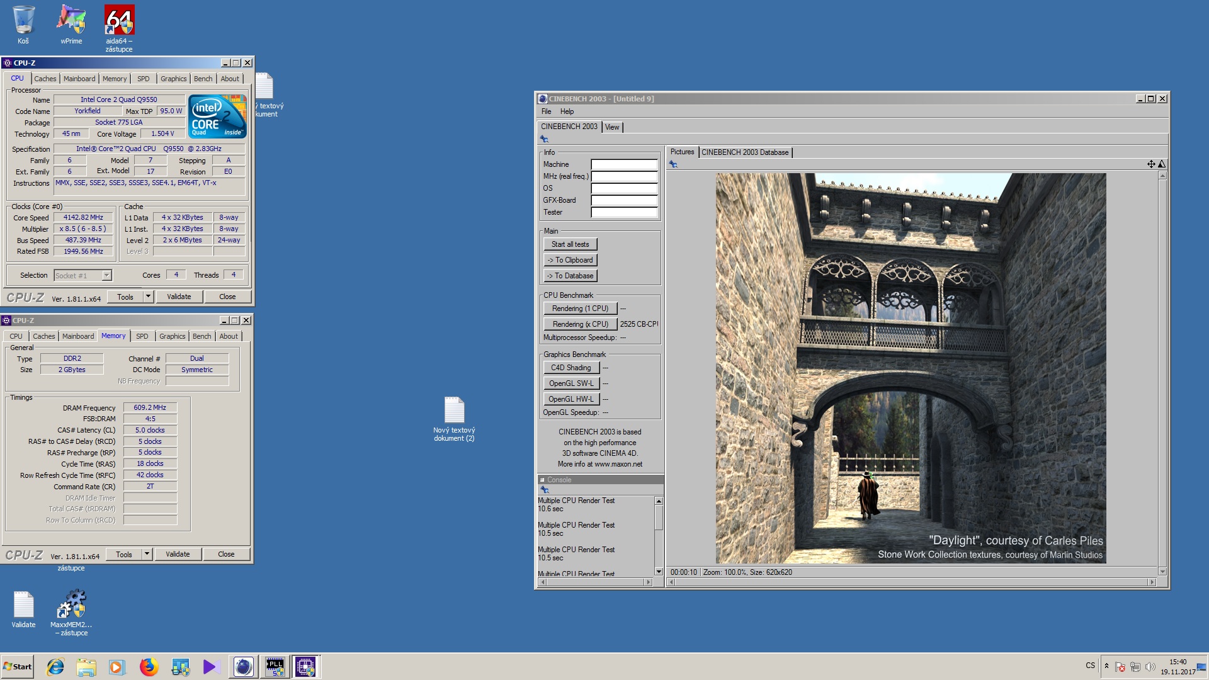Image resolution: width=1209 pixels, height=680 pixels.
Task: Click the -> To Database button
Action: coord(570,276)
